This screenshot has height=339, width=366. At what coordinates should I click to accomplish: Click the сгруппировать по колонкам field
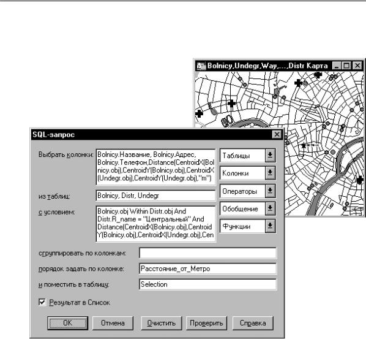click(x=207, y=253)
